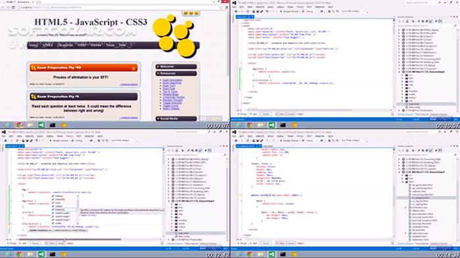Expand the Welcome section on the web page
The image size is (460, 258).
click(176, 66)
